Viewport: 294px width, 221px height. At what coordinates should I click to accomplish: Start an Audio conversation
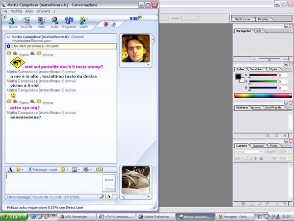(54, 22)
